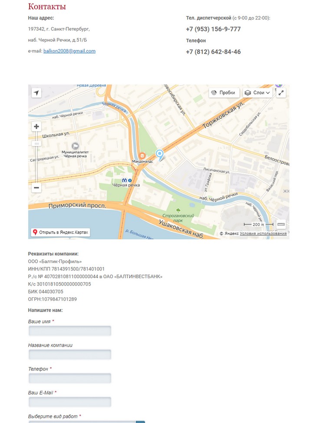Click the map zoom slider handle
317x423 pixels.
(36, 144)
